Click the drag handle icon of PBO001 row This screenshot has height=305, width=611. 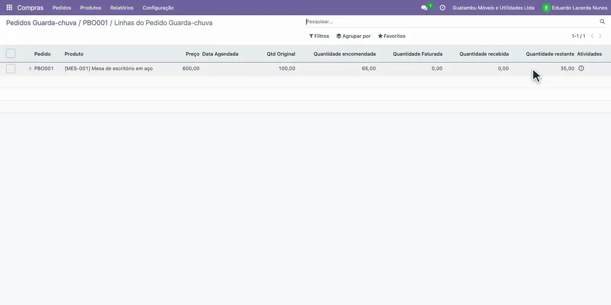pos(30,69)
